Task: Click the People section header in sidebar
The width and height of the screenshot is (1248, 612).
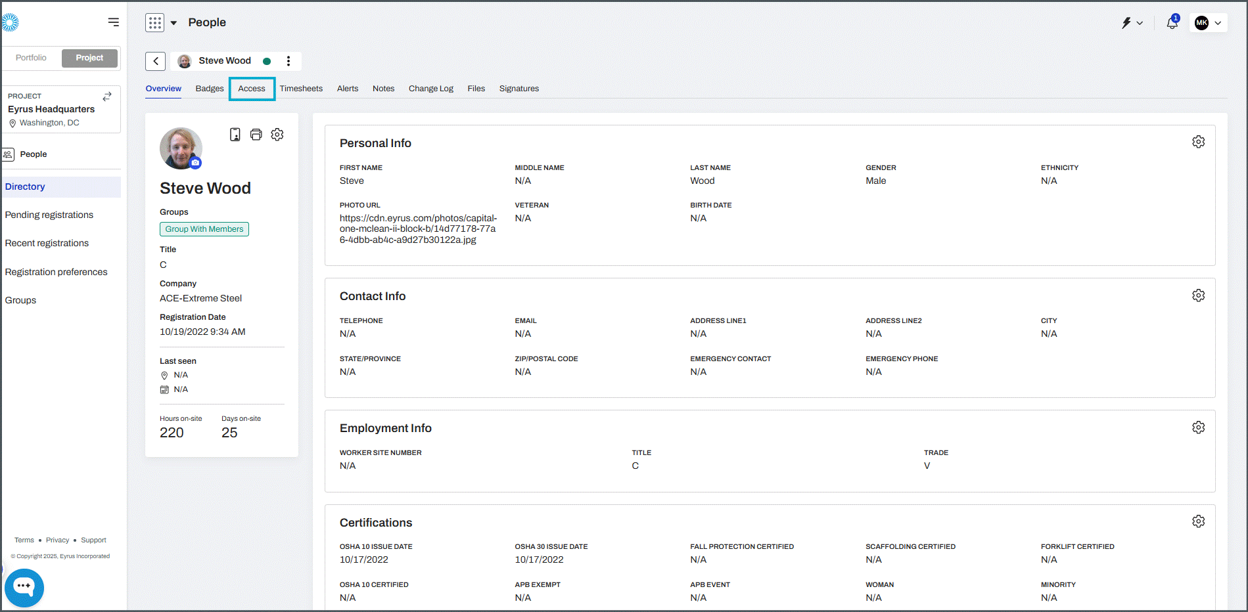Action: click(x=34, y=154)
